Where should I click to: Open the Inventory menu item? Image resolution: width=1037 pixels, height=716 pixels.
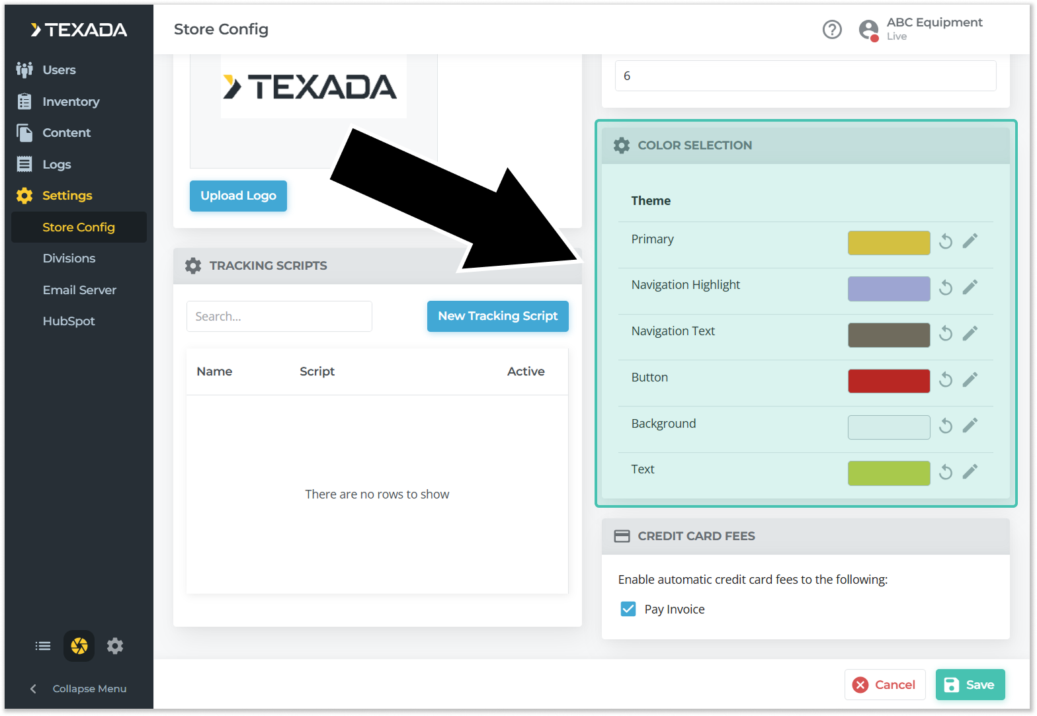tap(71, 102)
